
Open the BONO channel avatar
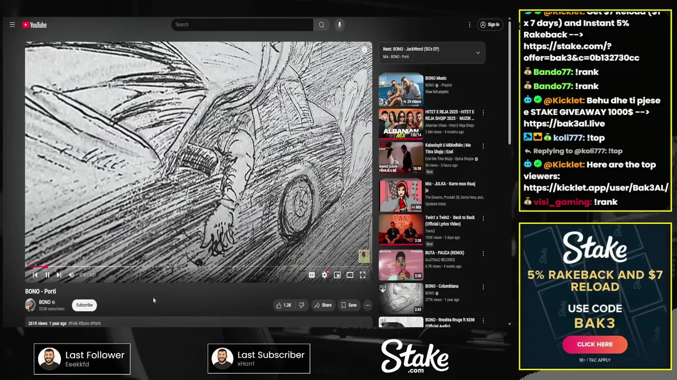pyautogui.click(x=31, y=305)
